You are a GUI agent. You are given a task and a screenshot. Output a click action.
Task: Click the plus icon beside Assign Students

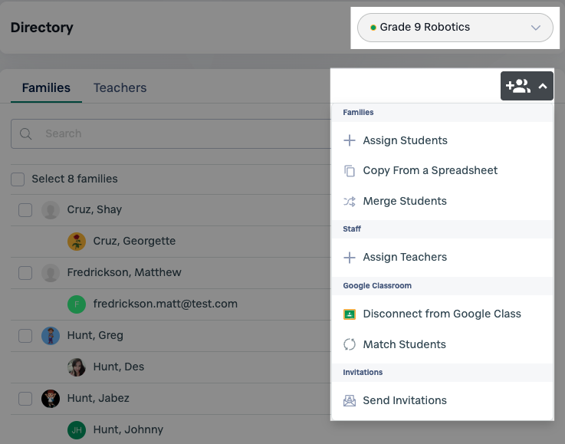click(x=349, y=140)
